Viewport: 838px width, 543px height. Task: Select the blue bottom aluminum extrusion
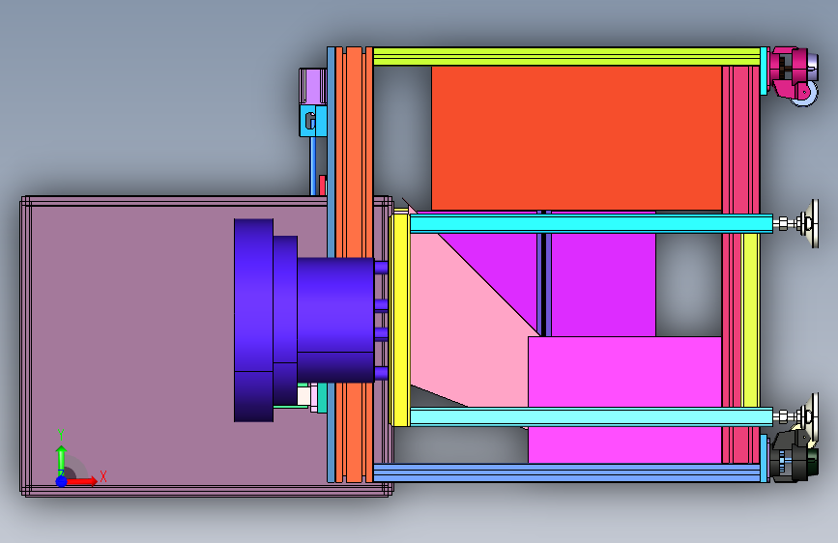(566, 472)
